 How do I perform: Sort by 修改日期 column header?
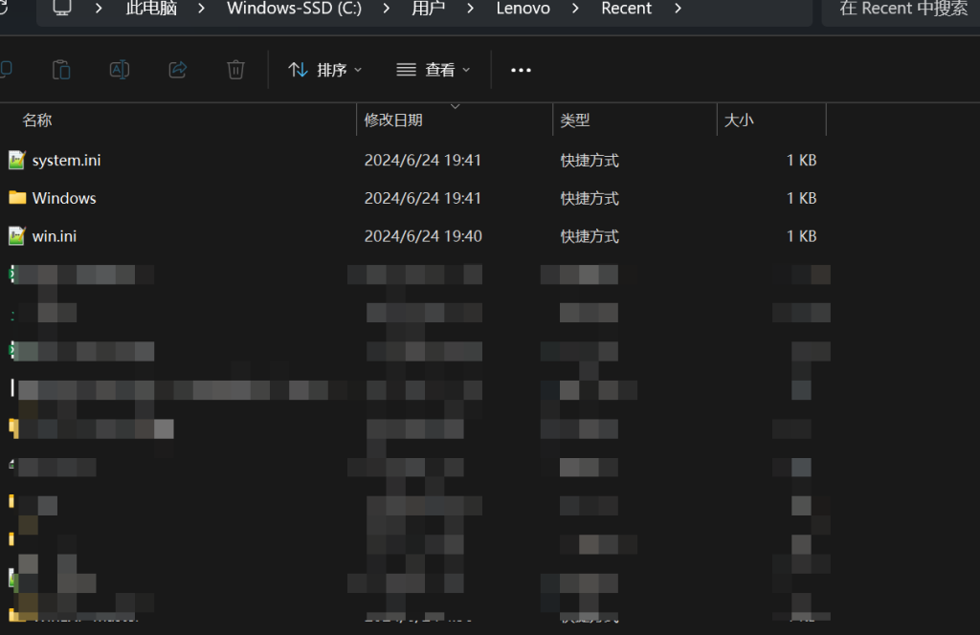393,120
